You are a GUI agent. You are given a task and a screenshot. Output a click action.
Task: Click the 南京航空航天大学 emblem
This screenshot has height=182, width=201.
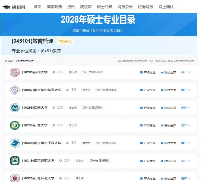pyautogui.click(x=15, y=90)
